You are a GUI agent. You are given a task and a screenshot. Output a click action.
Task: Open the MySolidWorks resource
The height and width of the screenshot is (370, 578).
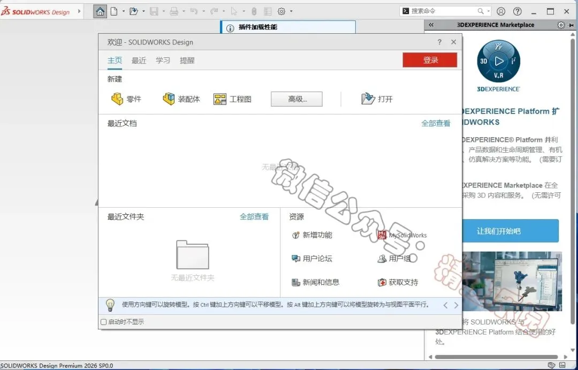point(402,235)
